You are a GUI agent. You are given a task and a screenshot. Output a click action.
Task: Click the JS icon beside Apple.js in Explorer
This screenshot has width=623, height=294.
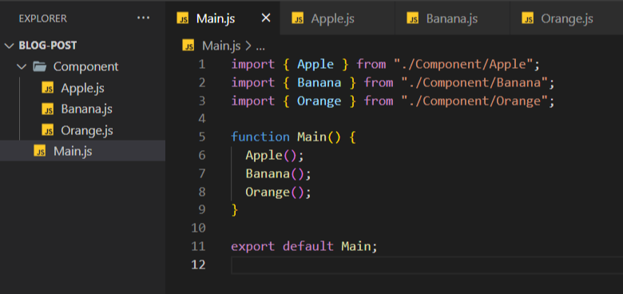[48, 88]
